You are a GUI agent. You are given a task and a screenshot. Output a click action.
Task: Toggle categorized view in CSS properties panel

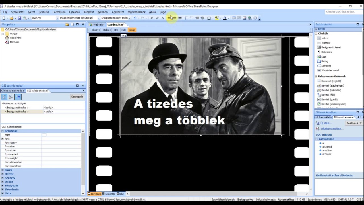pos(4,97)
